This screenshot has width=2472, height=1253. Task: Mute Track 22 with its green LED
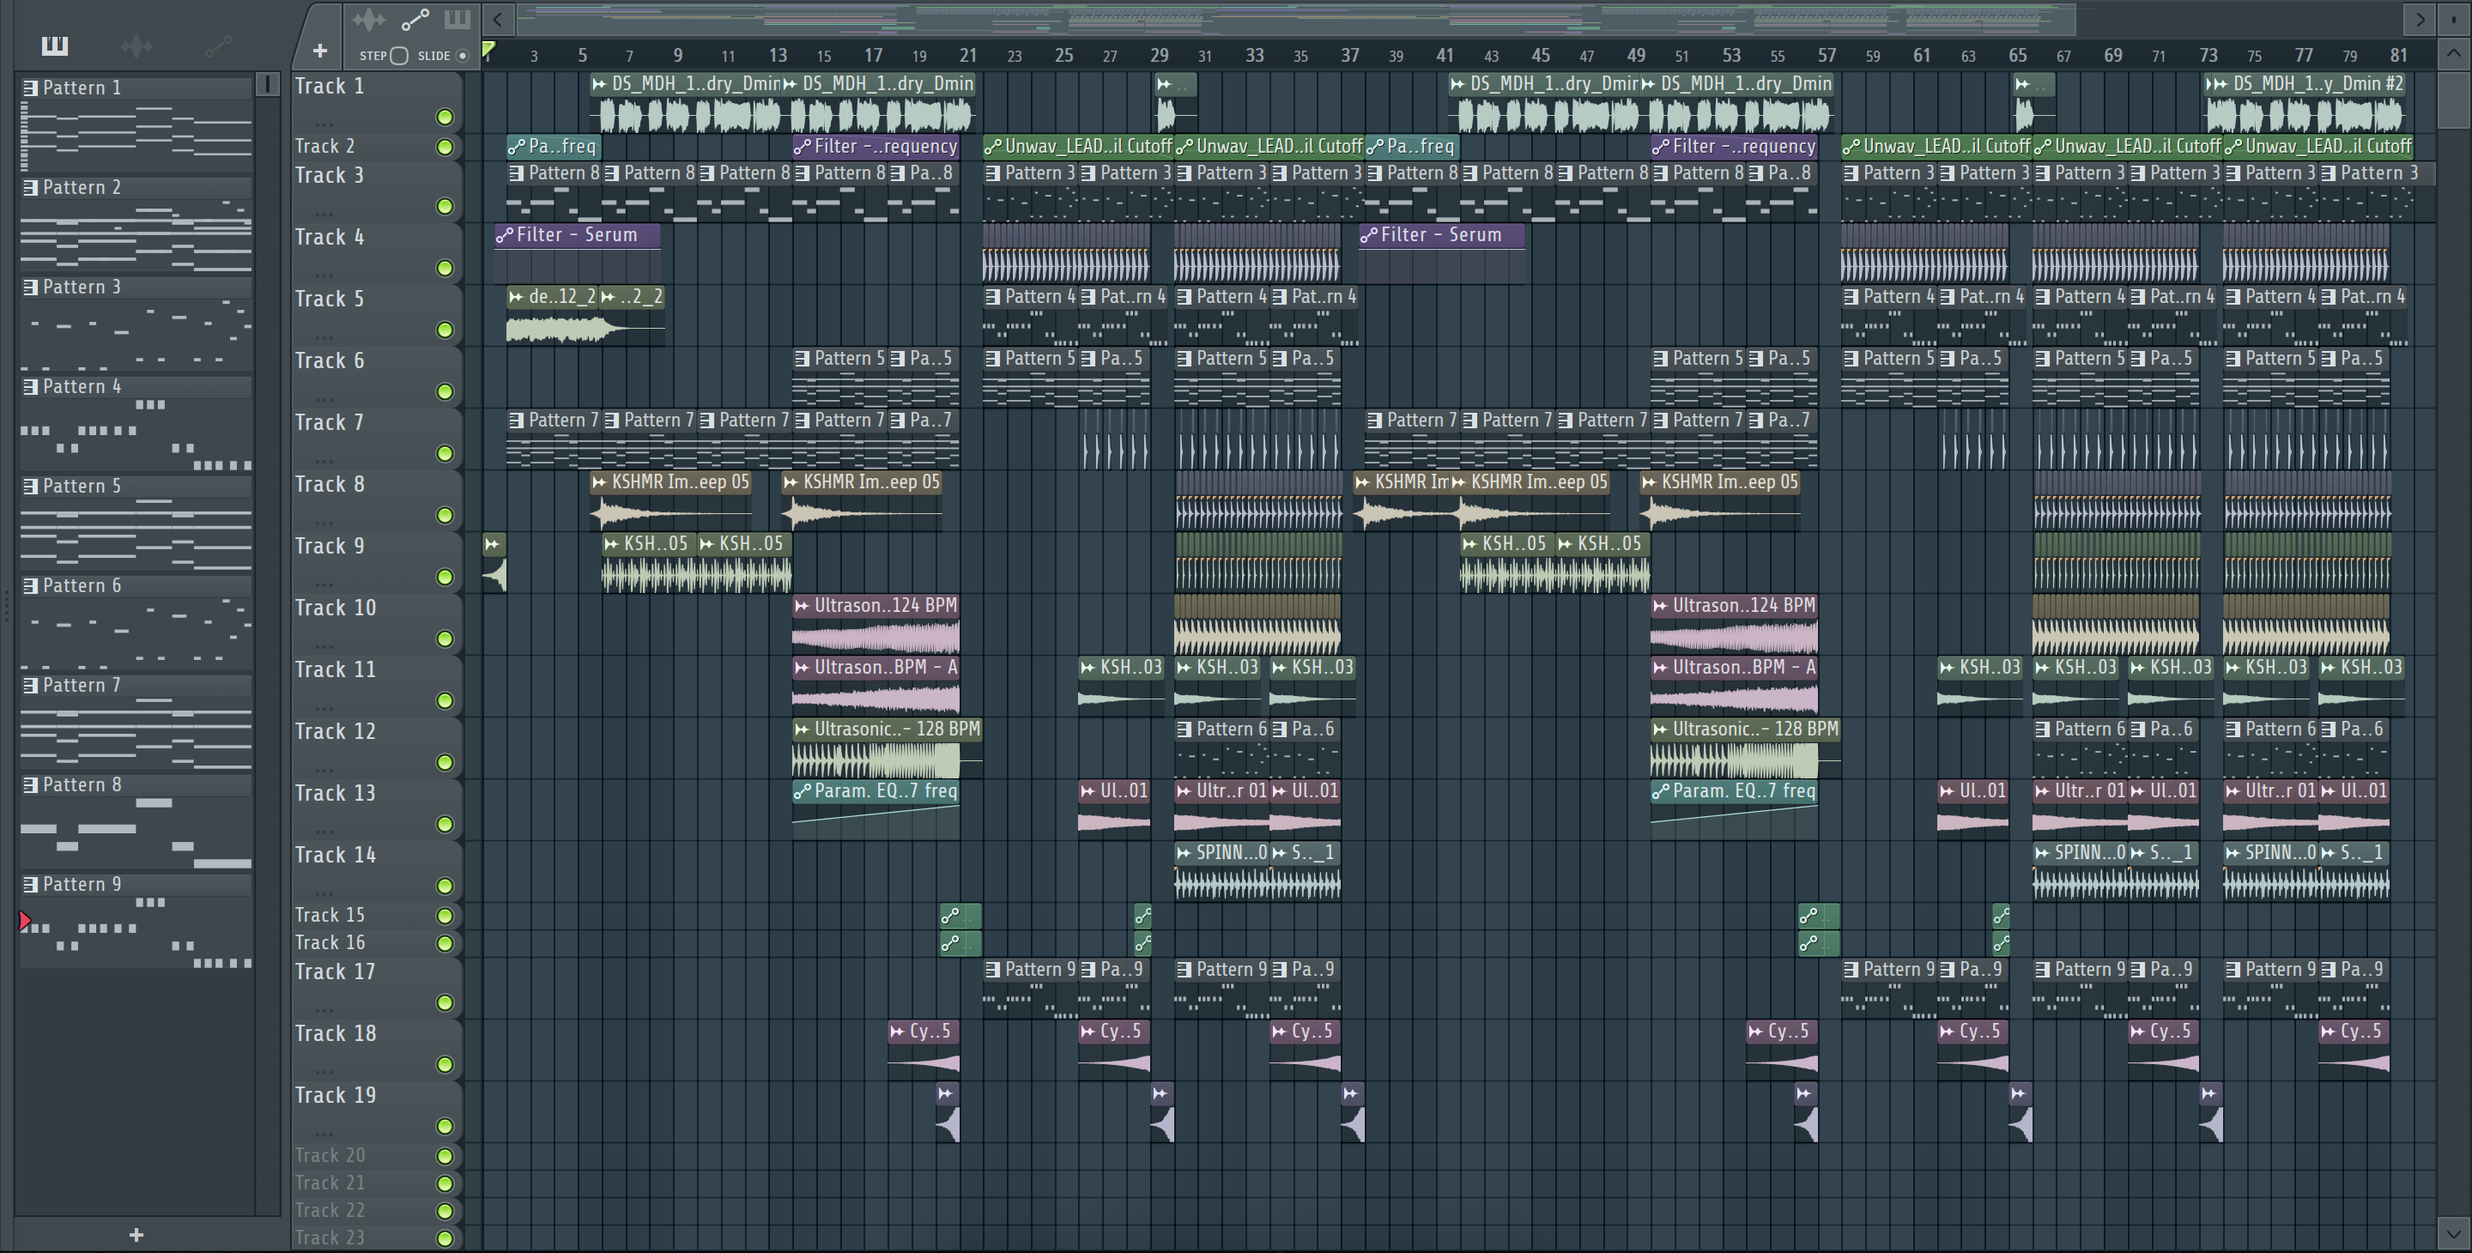(x=445, y=1211)
